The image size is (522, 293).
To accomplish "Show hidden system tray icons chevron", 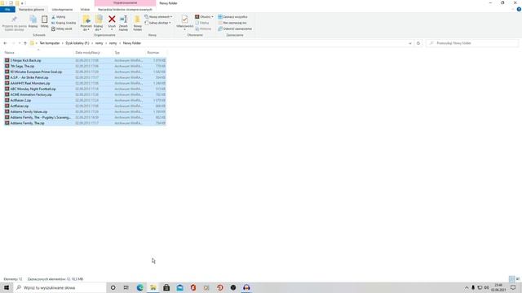I will pos(467,287).
